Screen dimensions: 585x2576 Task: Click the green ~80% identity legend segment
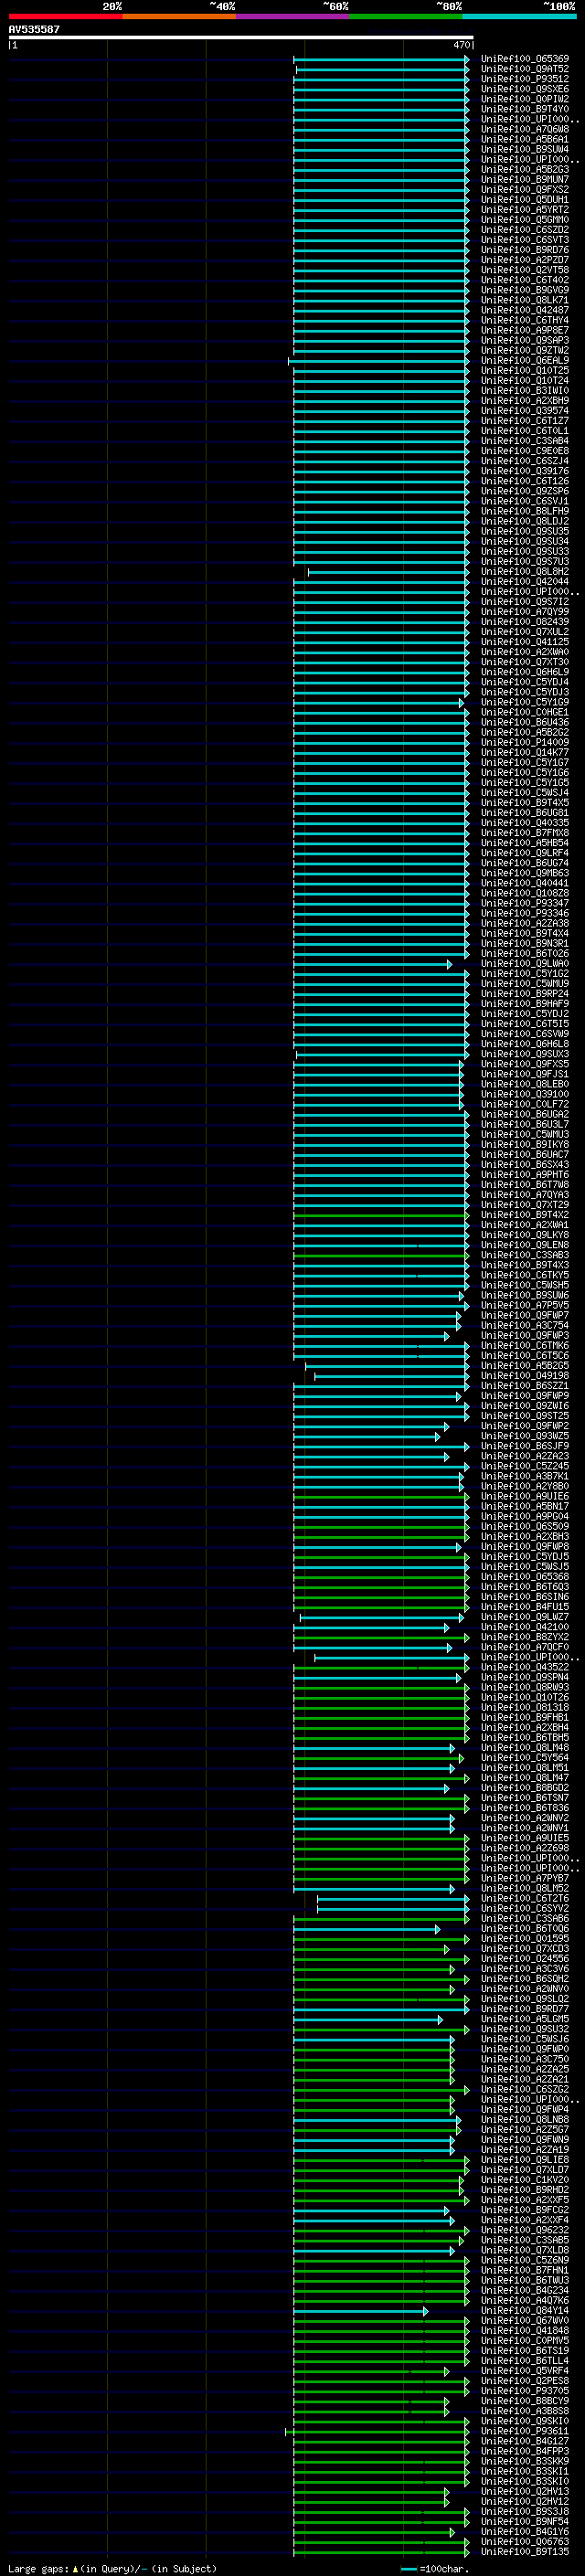click(x=405, y=16)
